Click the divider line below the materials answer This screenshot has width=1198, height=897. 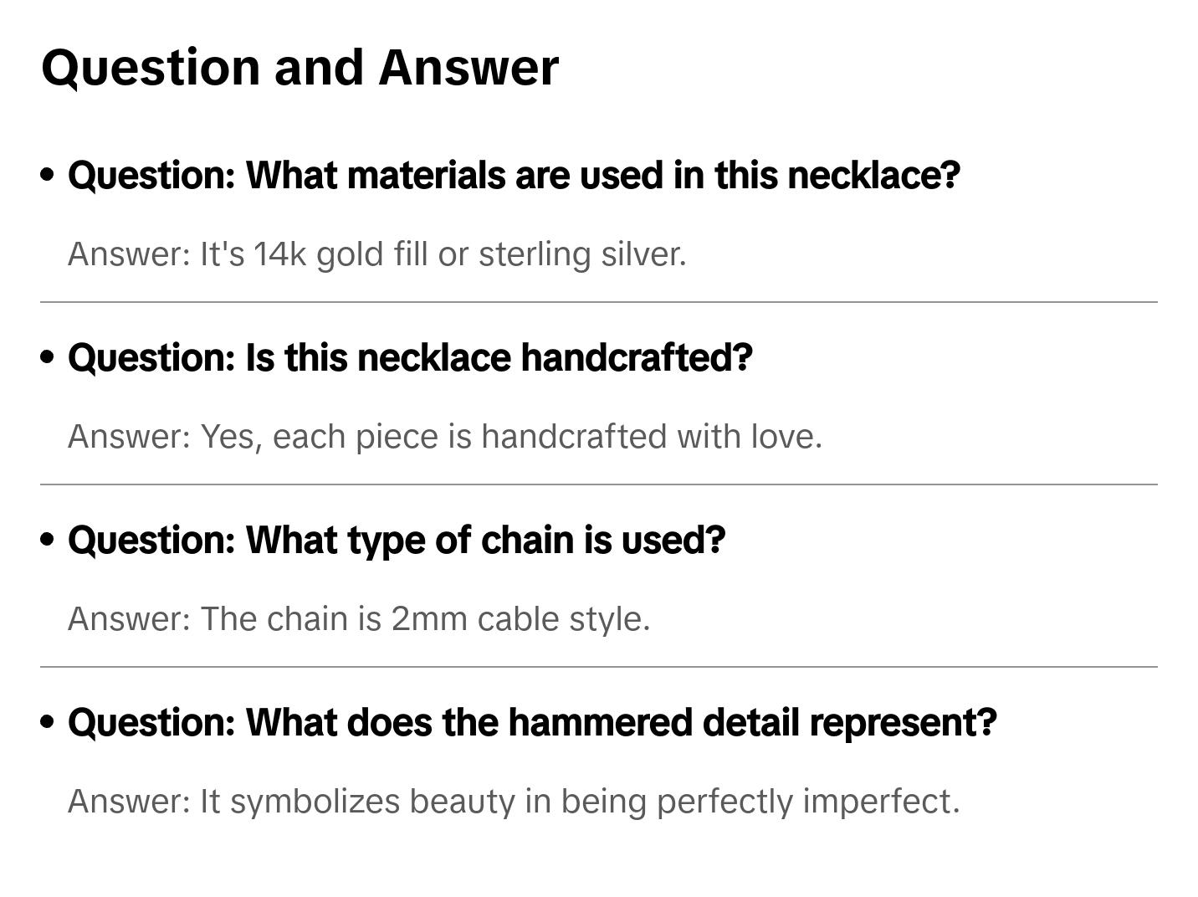(x=598, y=302)
